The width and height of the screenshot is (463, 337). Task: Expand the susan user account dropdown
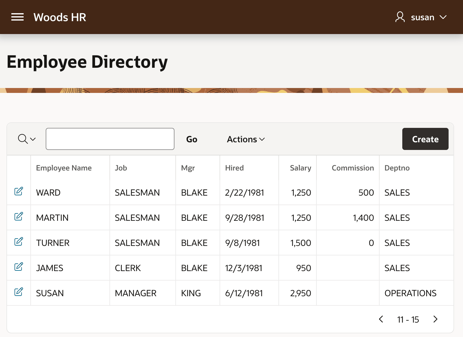coord(443,17)
